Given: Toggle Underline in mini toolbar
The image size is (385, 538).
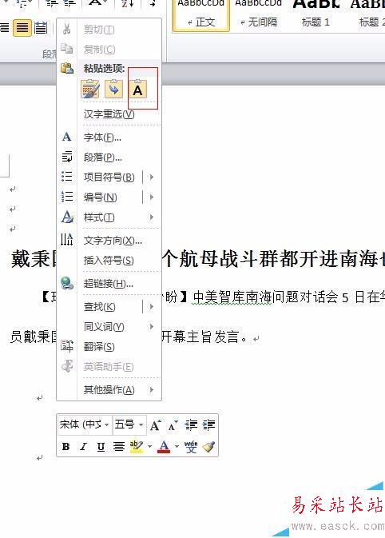Looking at the screenshot, I should pos(101,446).
